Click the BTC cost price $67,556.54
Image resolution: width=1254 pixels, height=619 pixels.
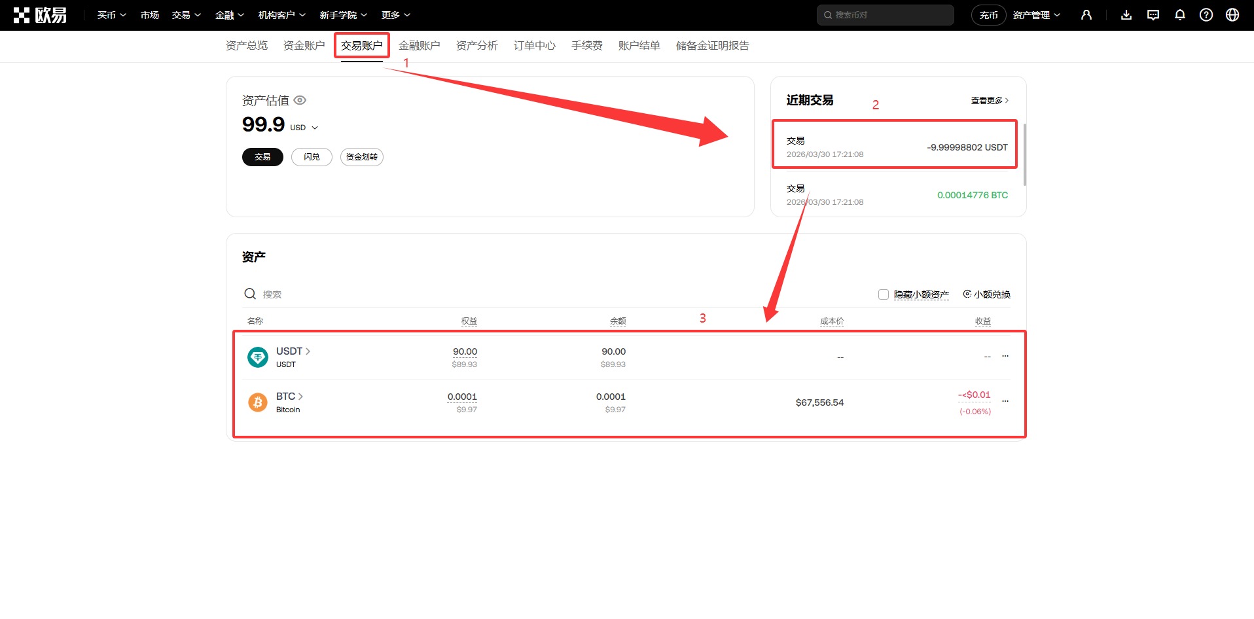tap(819, 402)
